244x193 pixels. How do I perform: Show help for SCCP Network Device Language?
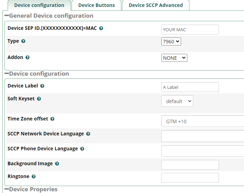pos(88,134)
